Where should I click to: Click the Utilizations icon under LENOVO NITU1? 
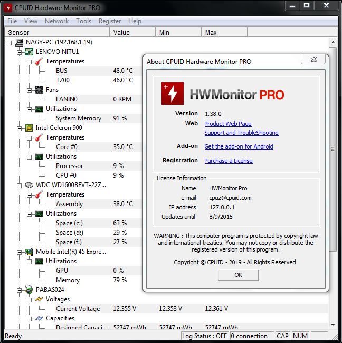click(39, 109)
